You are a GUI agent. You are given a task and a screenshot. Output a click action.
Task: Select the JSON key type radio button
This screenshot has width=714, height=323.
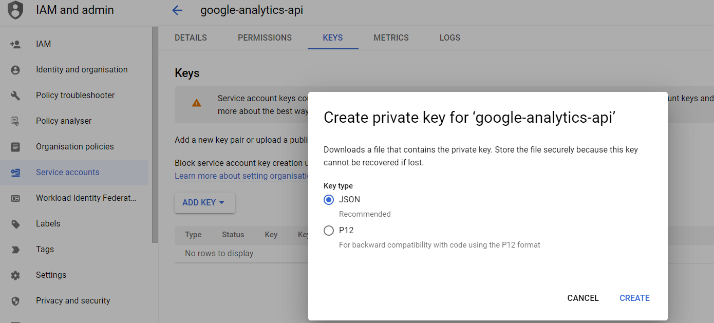pos(329,200)
